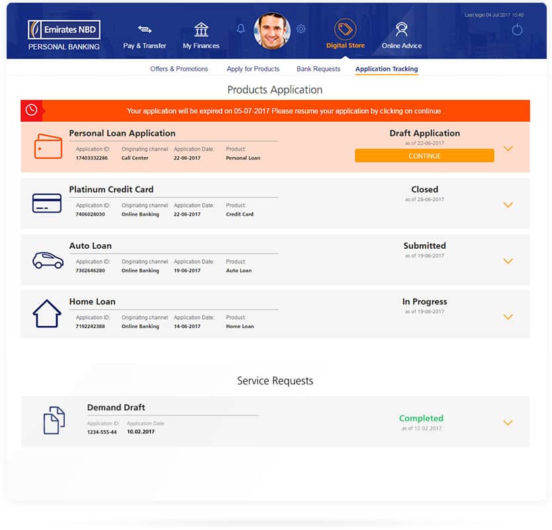The height and width of the screenshot is (530, 552).
Task: Click the Products Application heading
Action: point(275,90)
